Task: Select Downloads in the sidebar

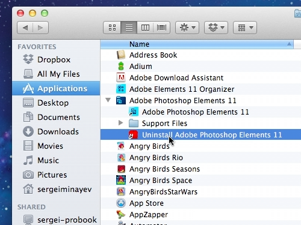Action: (x=58, y=131)
